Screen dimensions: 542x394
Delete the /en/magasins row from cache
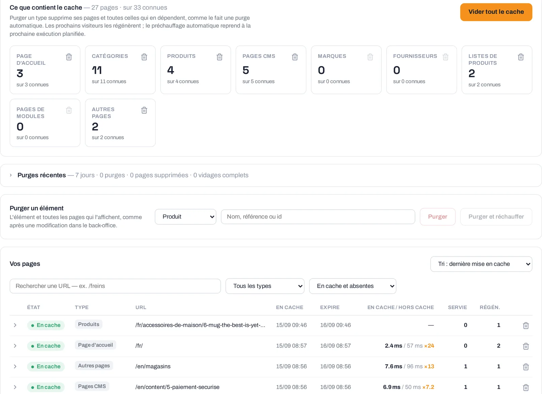pos(526,367)
